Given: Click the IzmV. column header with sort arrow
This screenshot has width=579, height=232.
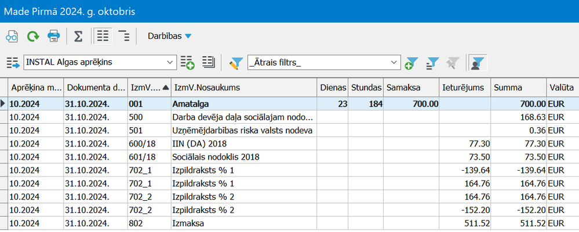Looking at the screenshot, I should pos(149,87).
